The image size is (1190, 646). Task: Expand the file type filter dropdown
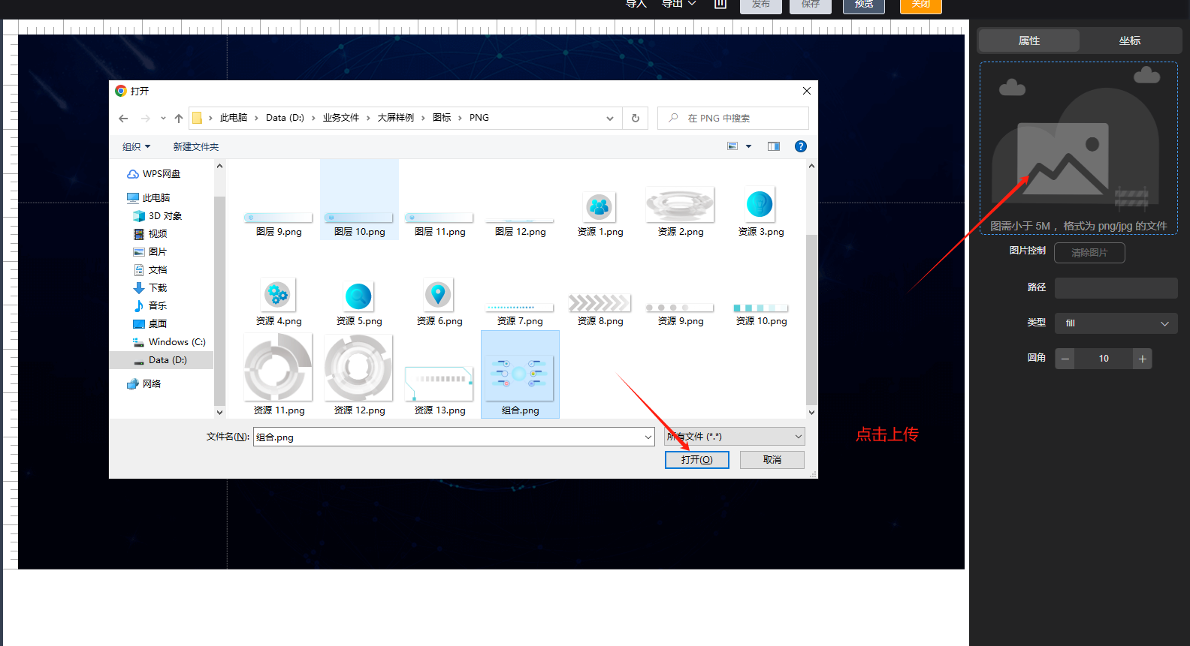coord(798,437)
